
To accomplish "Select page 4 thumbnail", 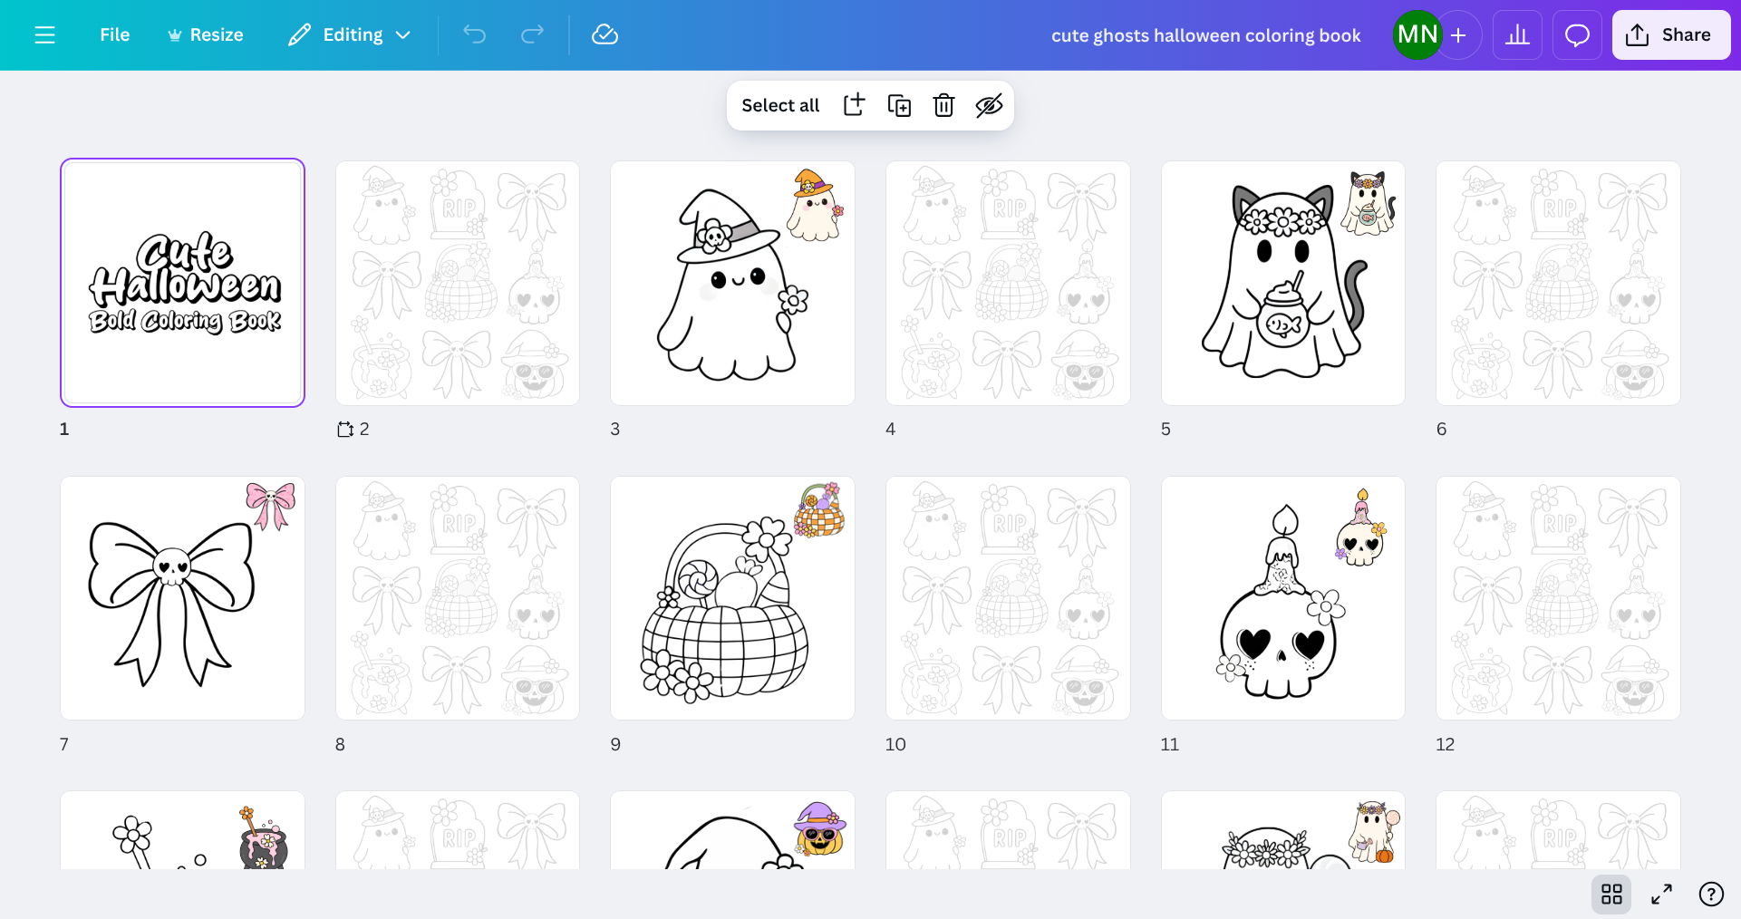I will click(1008, 283).
